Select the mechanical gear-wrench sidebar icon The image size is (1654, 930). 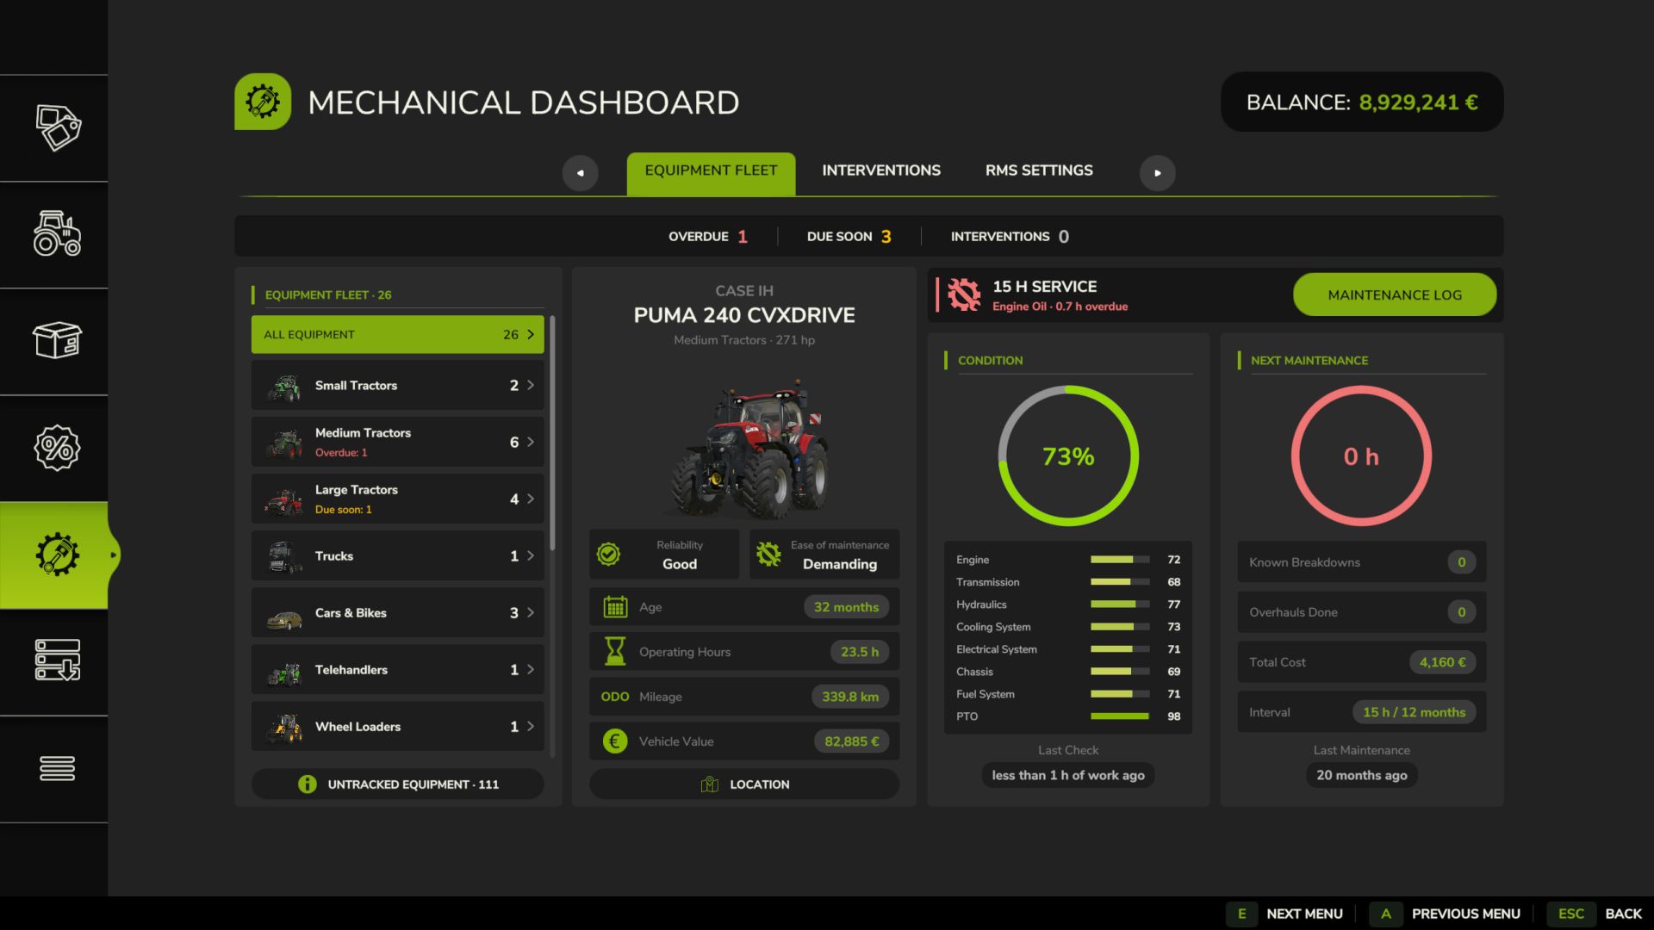[x=57, y=555]
